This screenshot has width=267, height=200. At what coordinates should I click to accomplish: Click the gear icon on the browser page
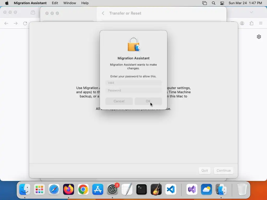pos(259,37)
